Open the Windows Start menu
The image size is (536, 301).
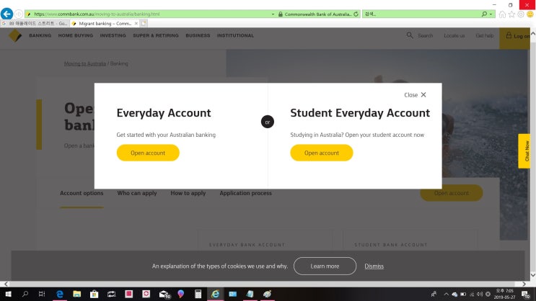pyautogui.click(x=8, y=295)
